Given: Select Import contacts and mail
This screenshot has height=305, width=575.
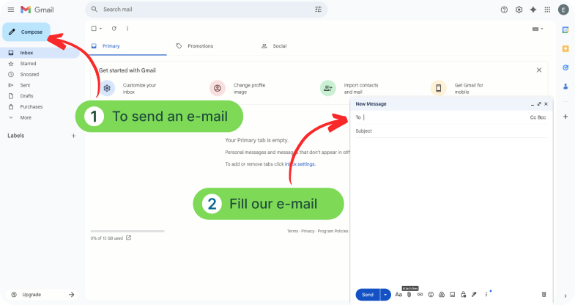Looking at the screenshot, I should [x=349, y=89].
